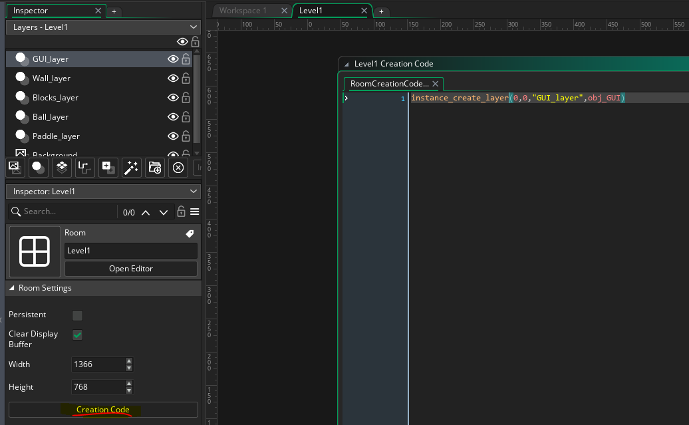Switch to the Workspace 1 tab
Viewport: 689px width, 425px height.
(x=243, y=11)
